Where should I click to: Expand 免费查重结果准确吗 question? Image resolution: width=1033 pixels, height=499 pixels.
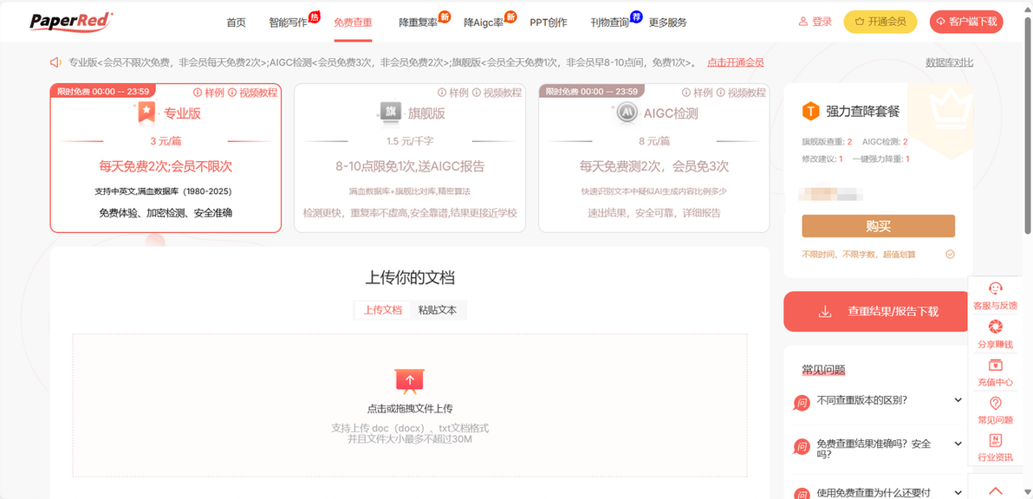click(x=878, y=449)
